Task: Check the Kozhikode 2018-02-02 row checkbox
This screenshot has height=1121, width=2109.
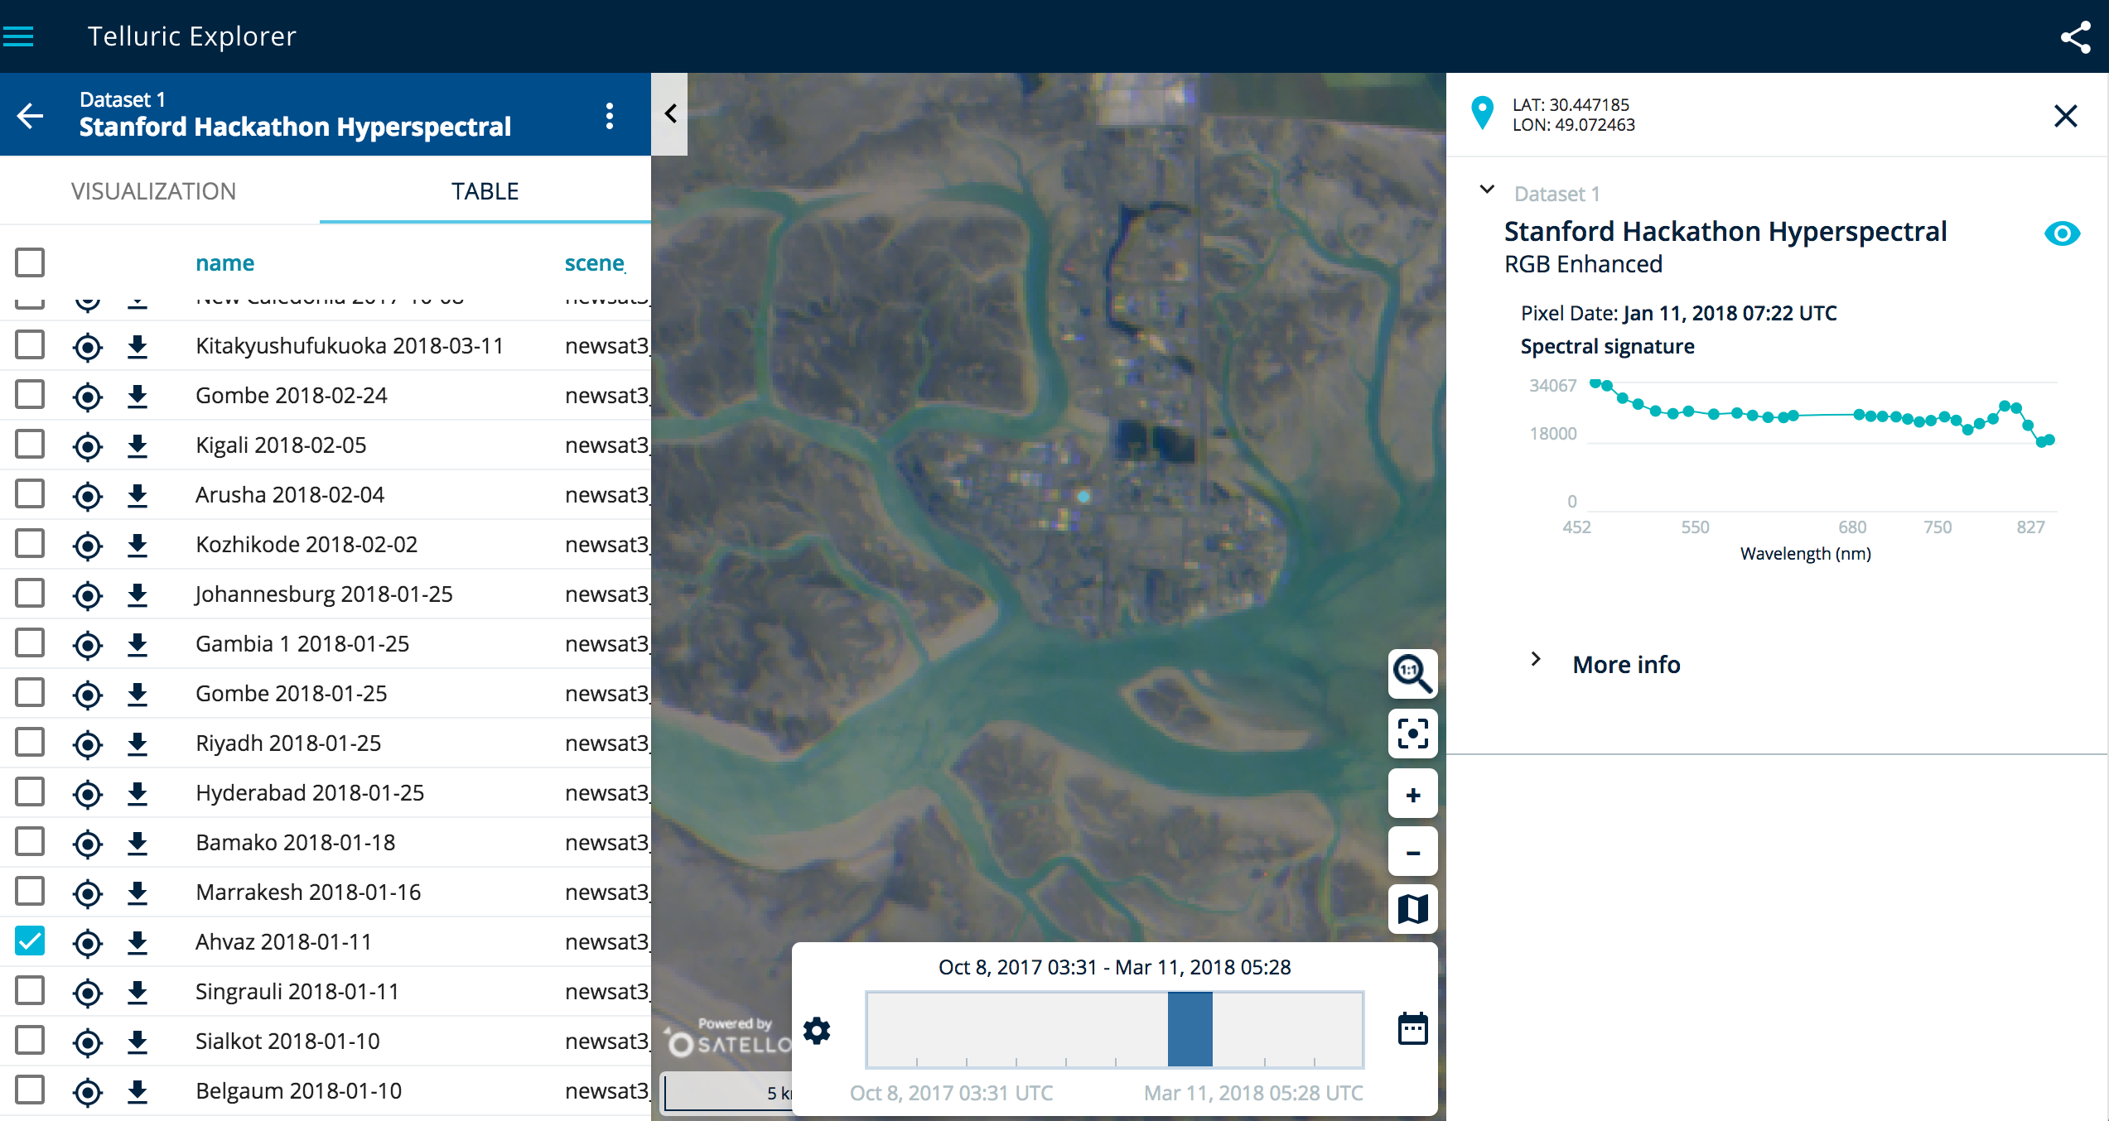Action: pyautogui.click(x=30, y=543)
